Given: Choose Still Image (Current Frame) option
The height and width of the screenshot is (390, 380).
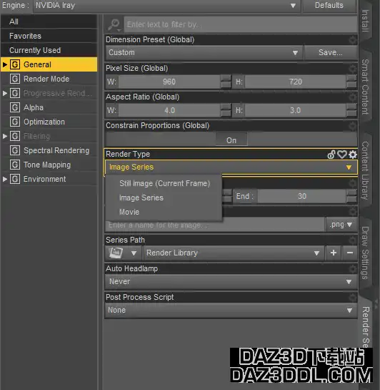Looking at the screenshot, I should click(x=164, y=184).
